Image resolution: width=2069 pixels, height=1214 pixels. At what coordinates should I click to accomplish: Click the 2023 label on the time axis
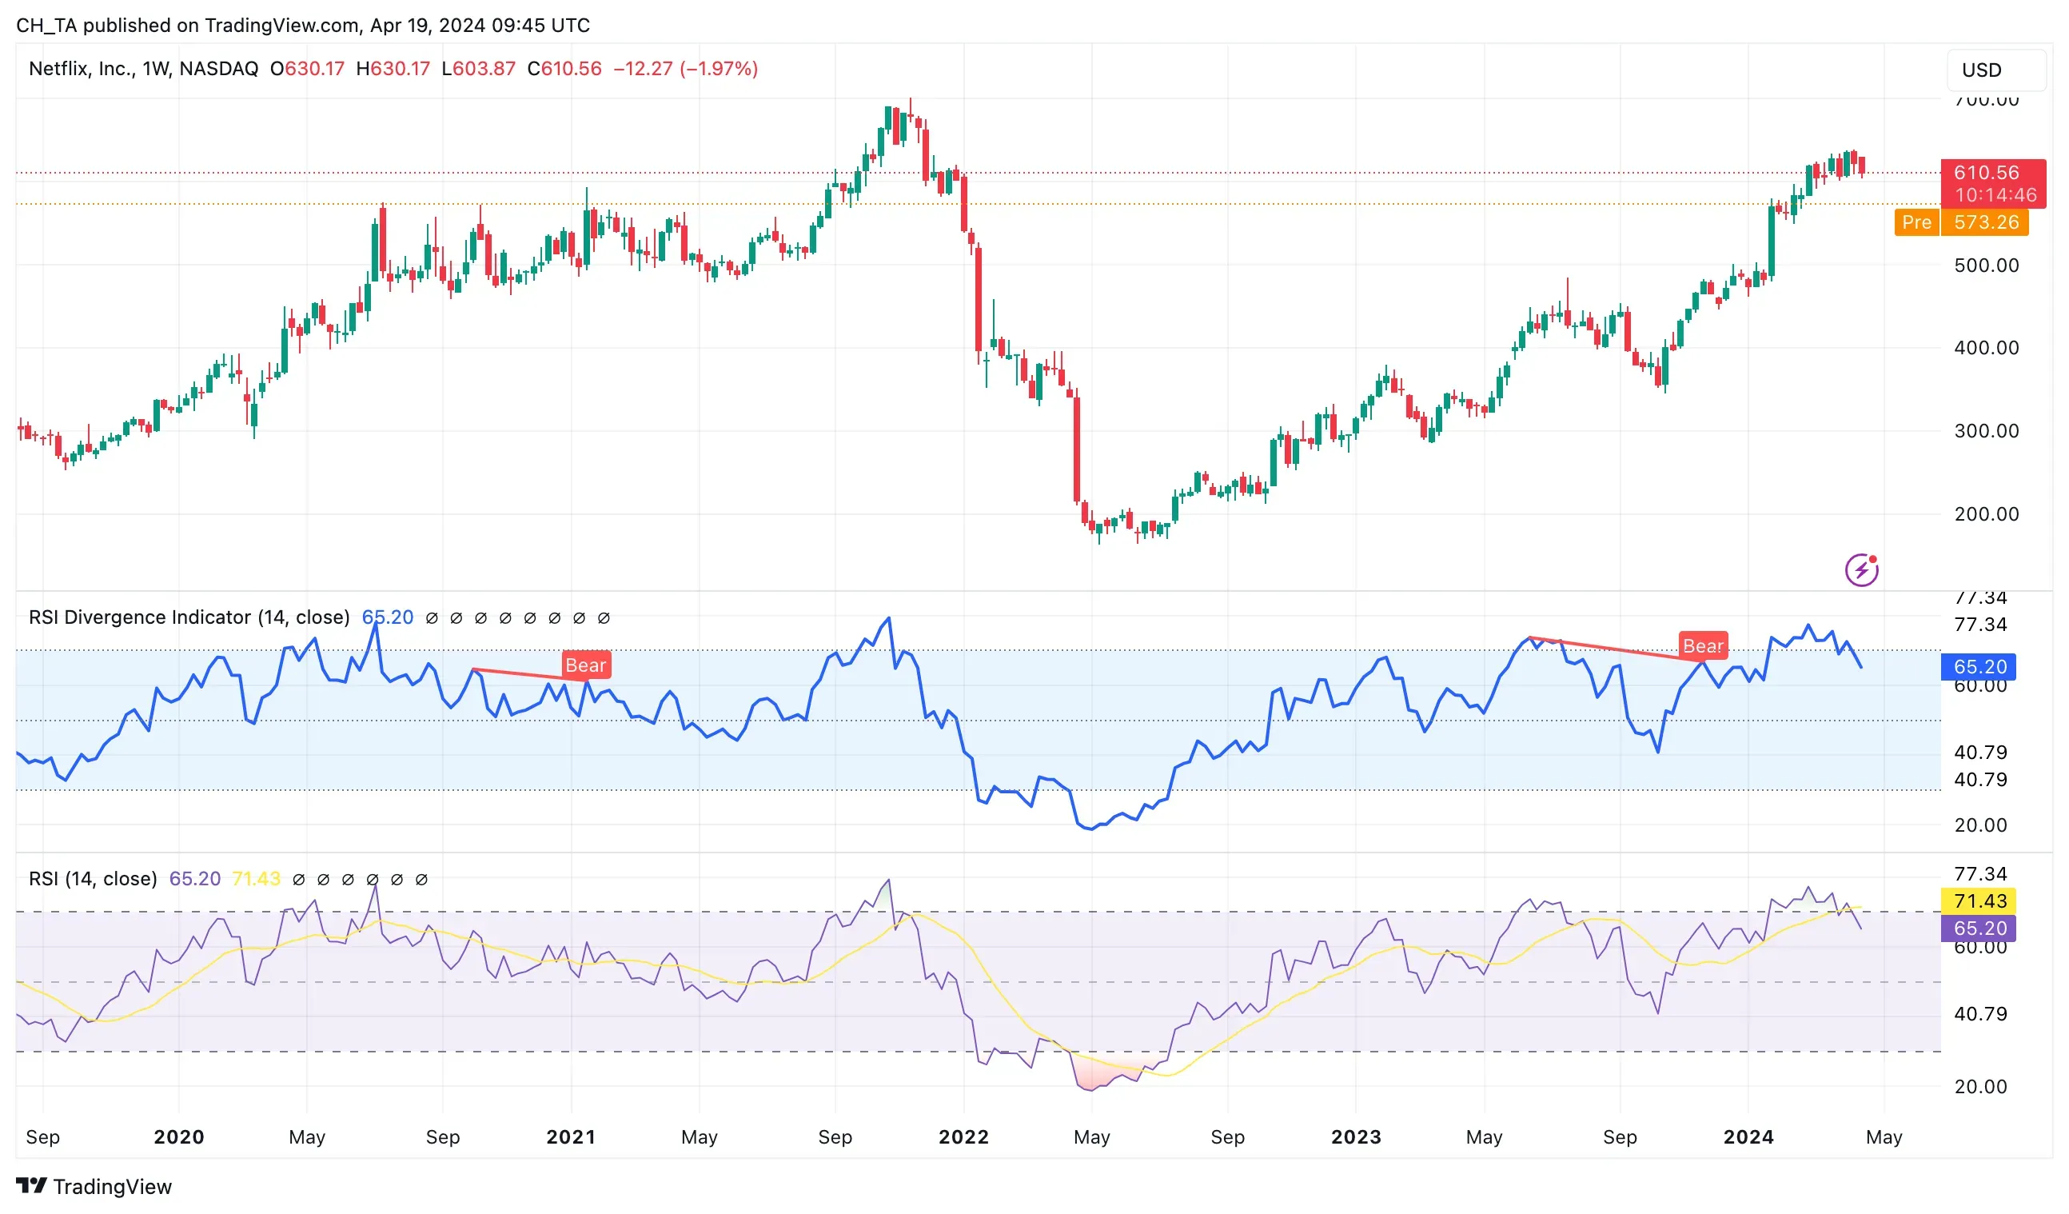coord(1356,1136)
